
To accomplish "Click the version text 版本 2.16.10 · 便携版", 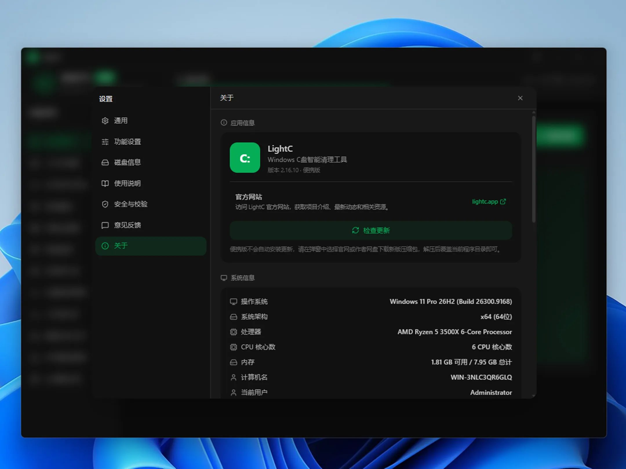I will click(294, 170).
